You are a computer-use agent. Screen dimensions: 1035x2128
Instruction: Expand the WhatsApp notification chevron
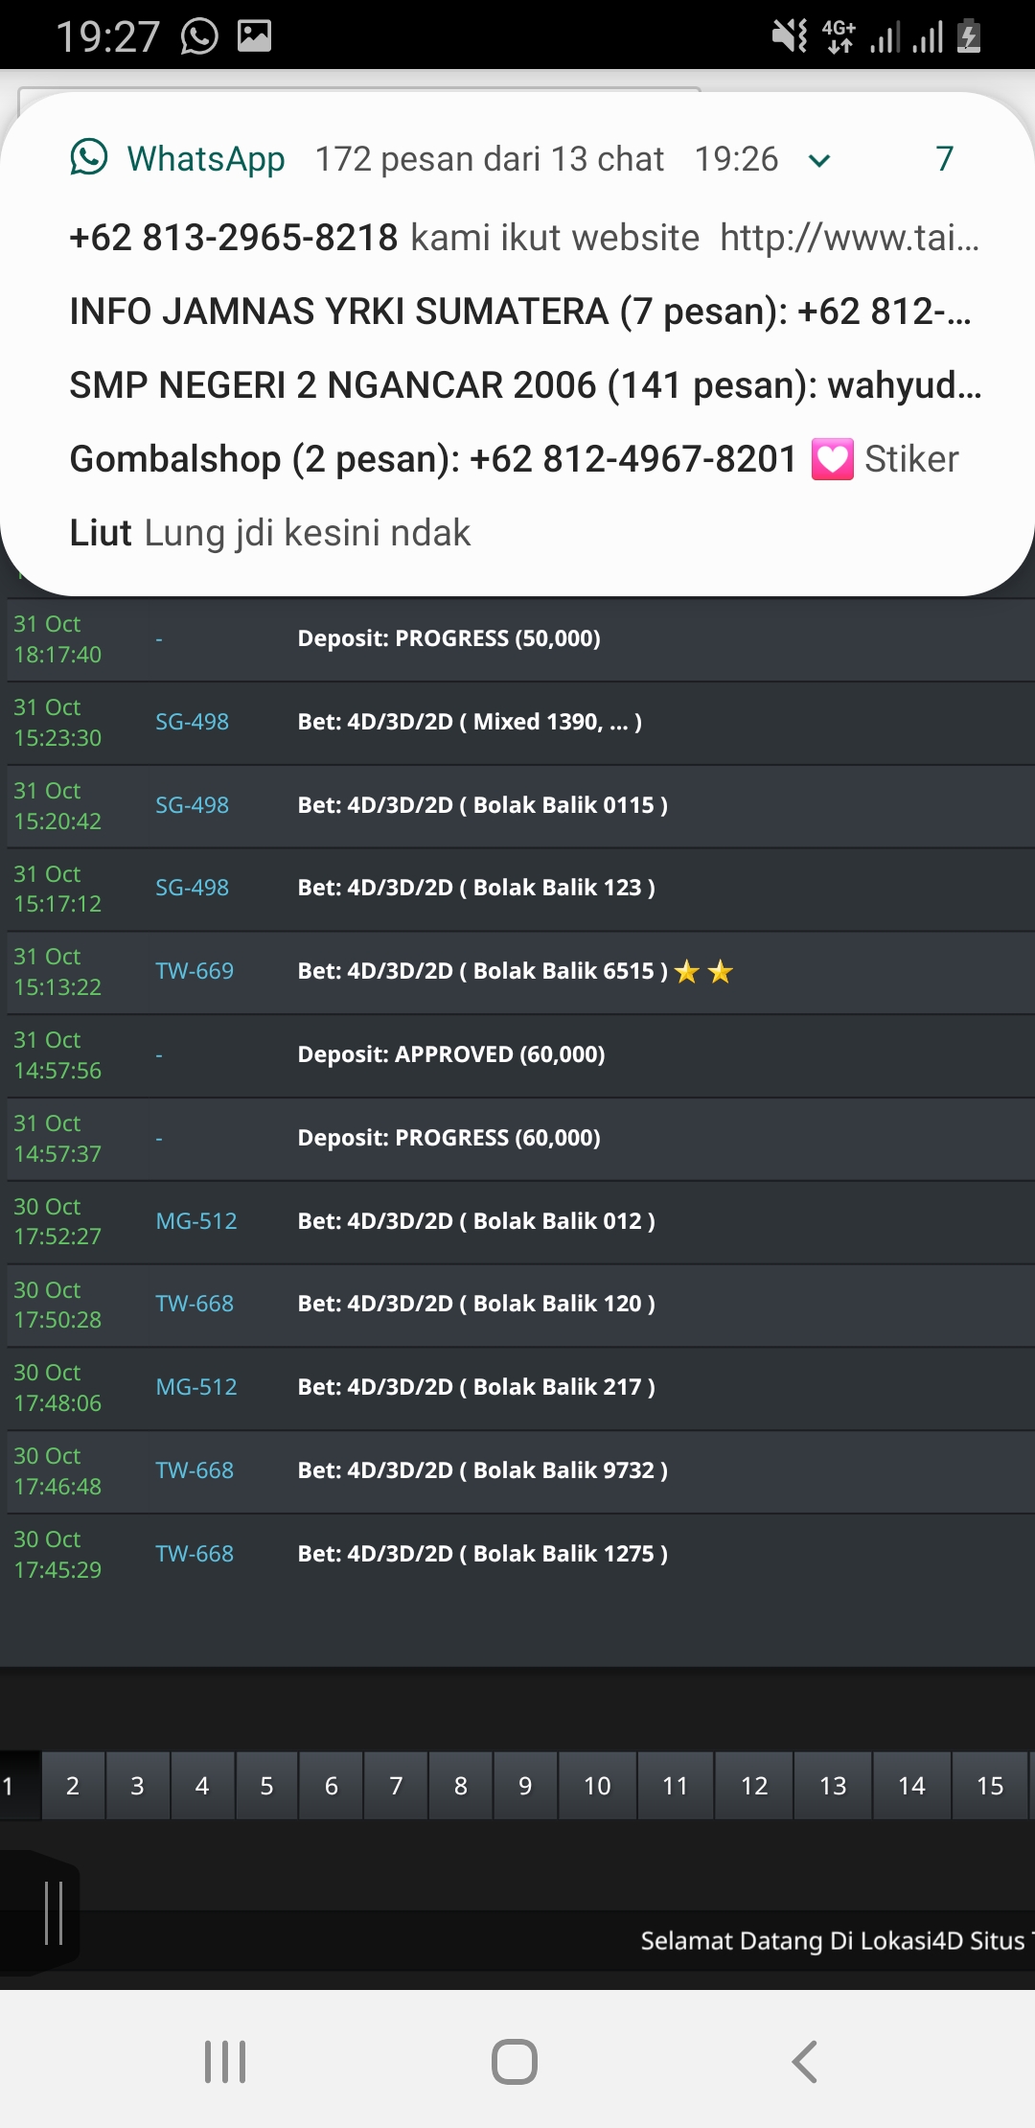click(819, 160)
